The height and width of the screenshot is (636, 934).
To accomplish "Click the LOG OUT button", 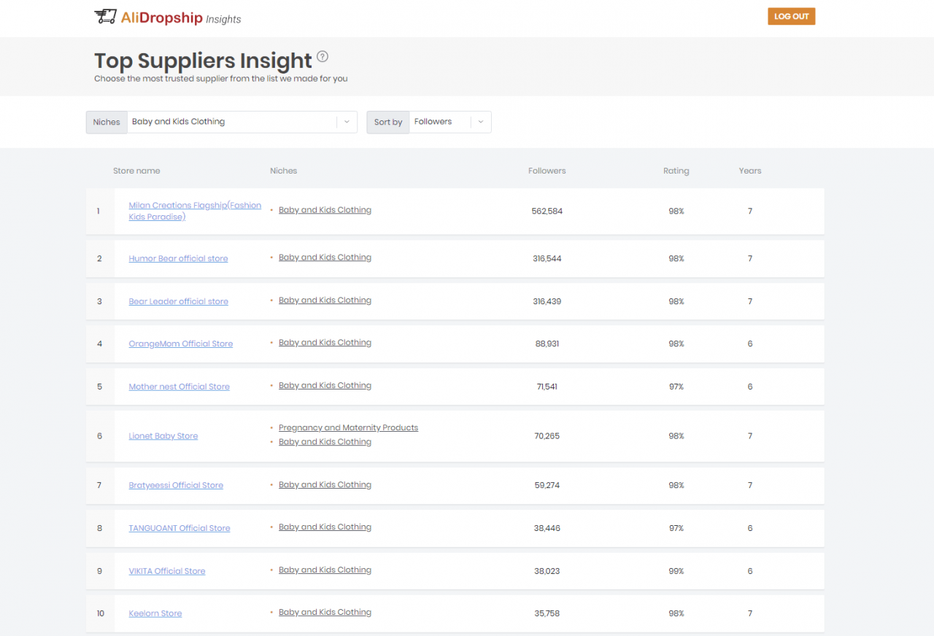I will (791, 15).
